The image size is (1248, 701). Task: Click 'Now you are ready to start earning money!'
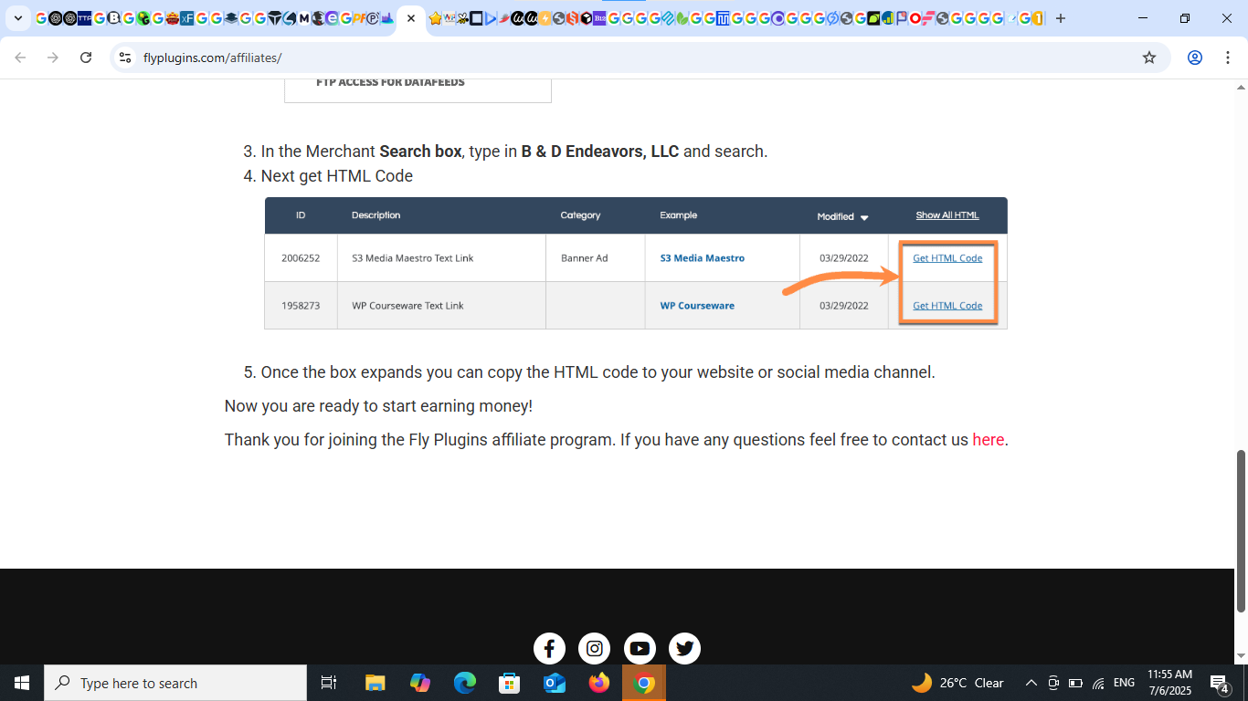coord(378,406)
